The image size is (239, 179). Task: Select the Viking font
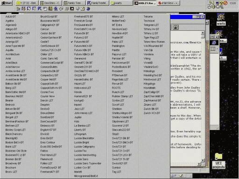pos(147,58)
